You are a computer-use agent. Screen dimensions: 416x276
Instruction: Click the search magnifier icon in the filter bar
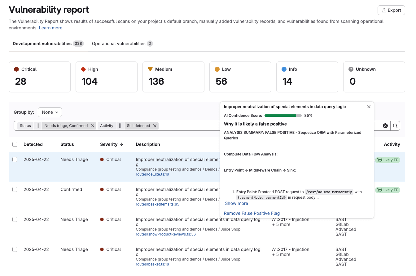click(395, 126)
